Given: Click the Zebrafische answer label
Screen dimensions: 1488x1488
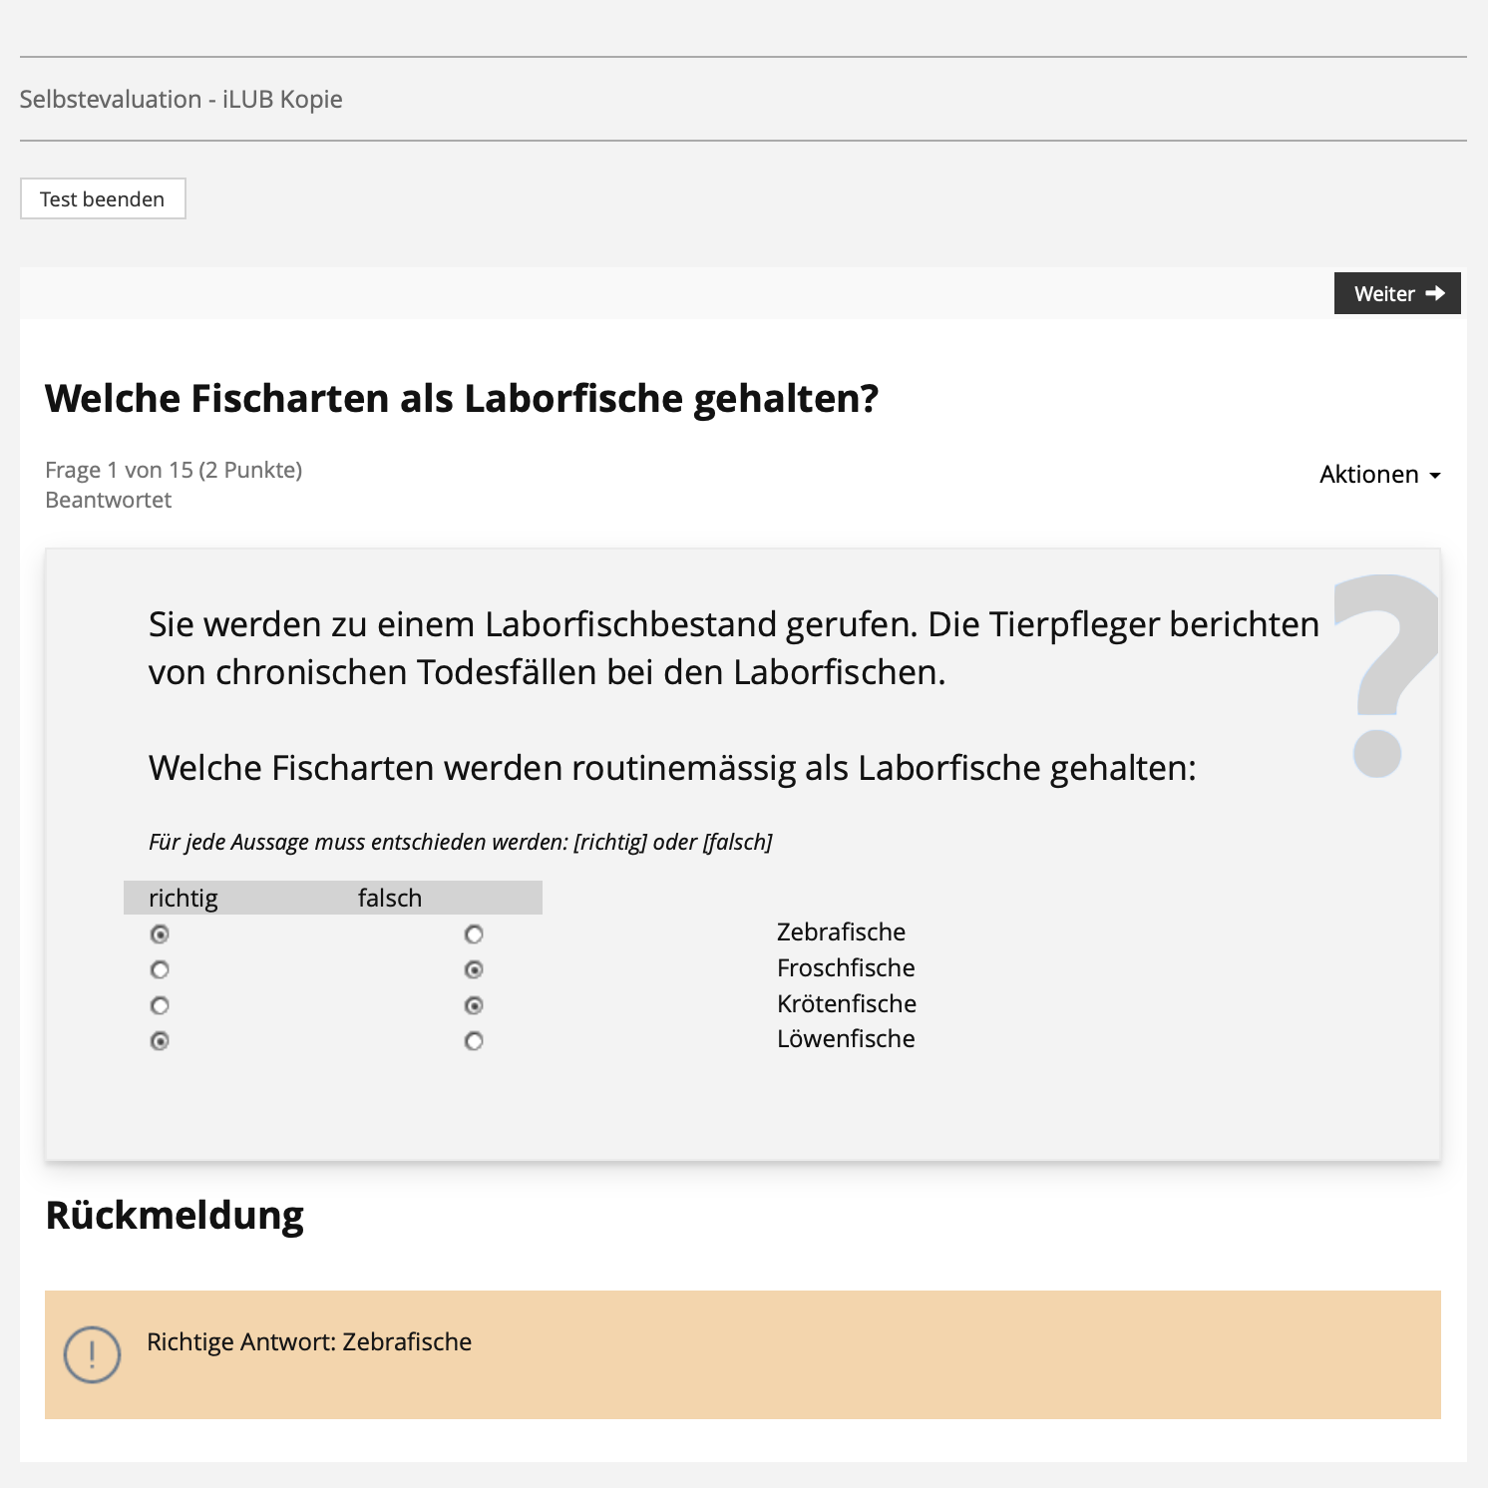Looking at the screenshot, I should (x=841, y=932).
